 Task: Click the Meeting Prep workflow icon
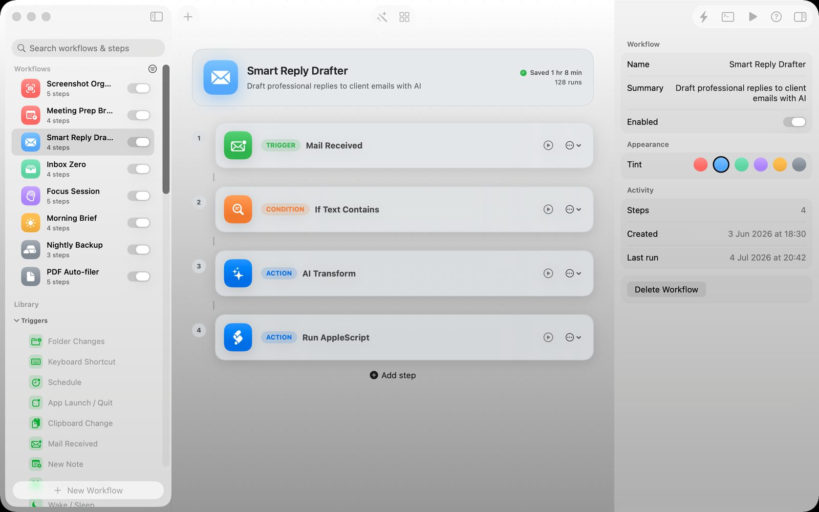click(x=31, y=115)
